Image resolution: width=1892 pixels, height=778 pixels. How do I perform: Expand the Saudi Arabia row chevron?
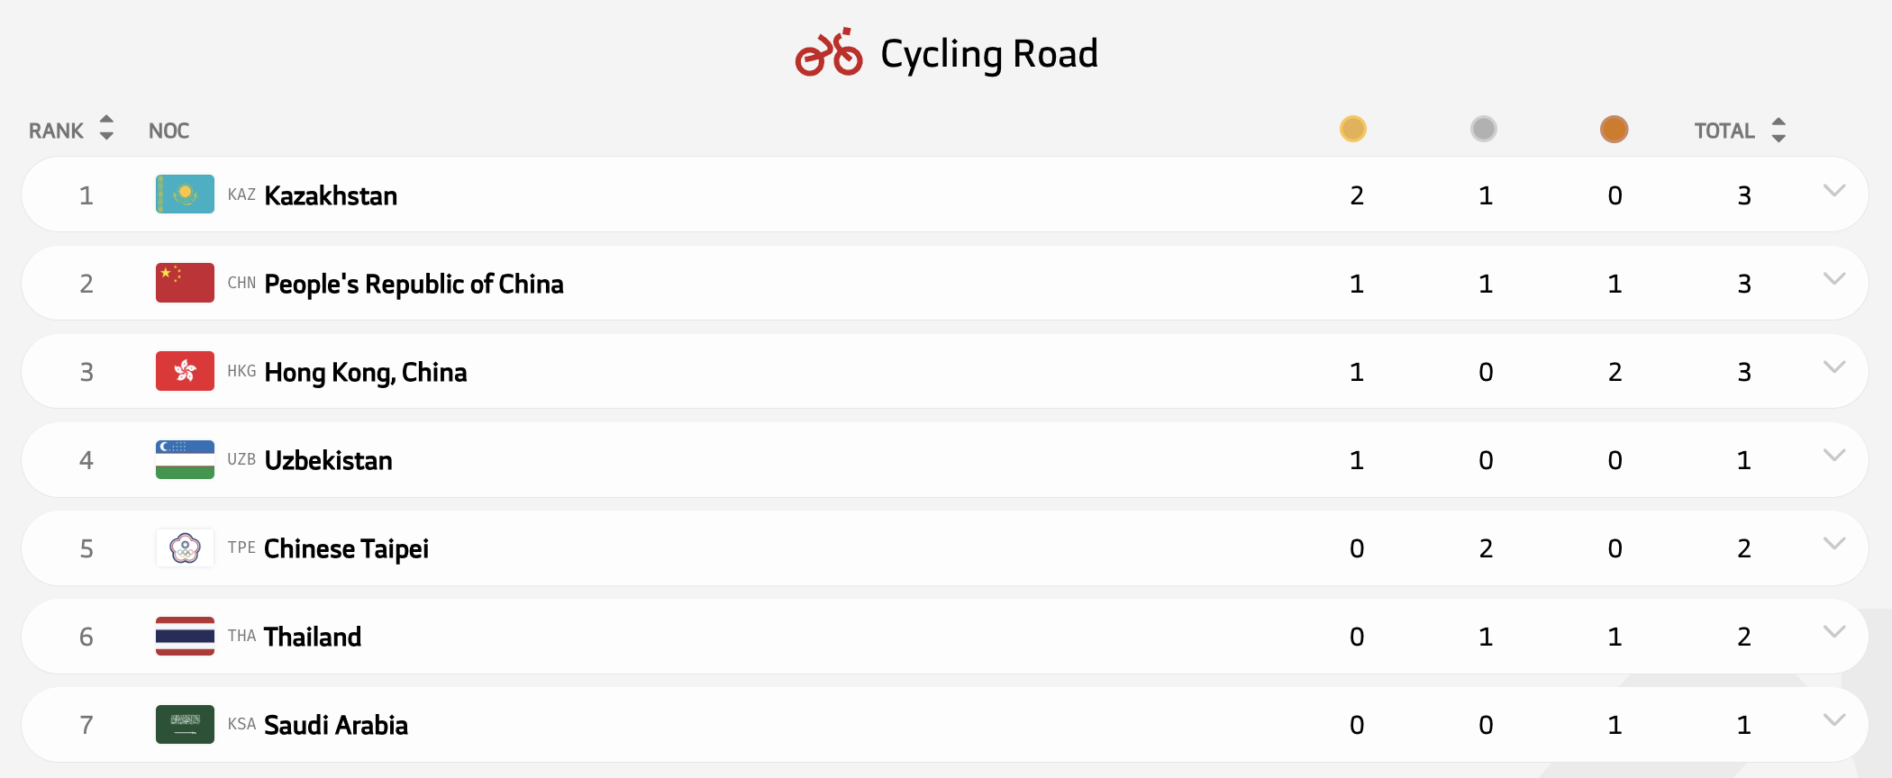coord(1833,719)
